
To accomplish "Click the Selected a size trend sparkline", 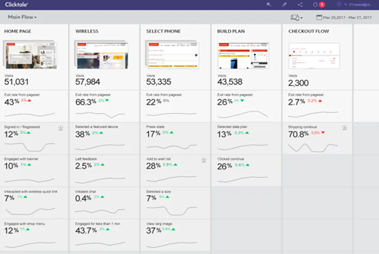I will coord(171,211).
